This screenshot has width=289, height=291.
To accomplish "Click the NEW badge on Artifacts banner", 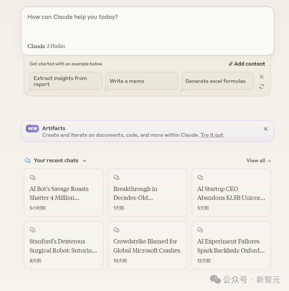I will click(32, 129).
